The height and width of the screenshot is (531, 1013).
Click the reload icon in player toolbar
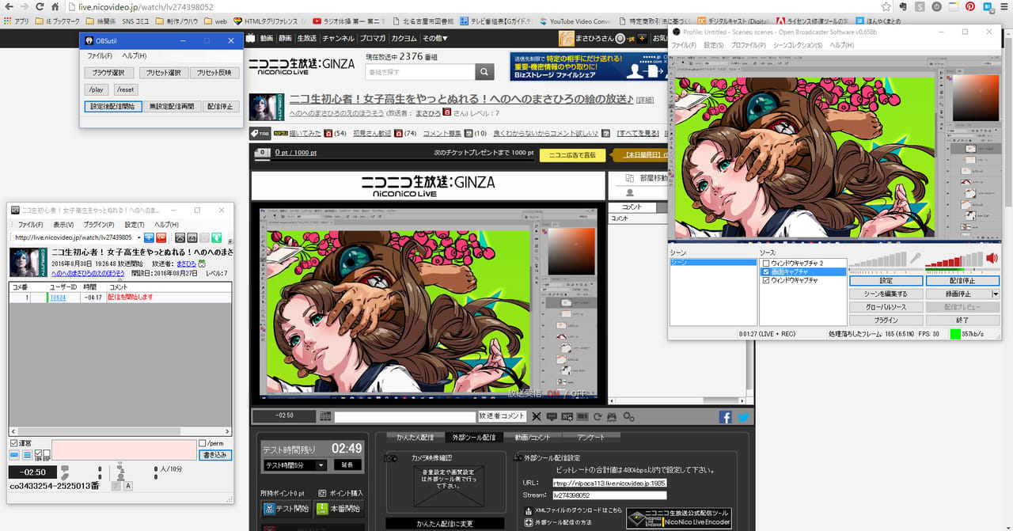pyautogui.click(x=598, y=417)
